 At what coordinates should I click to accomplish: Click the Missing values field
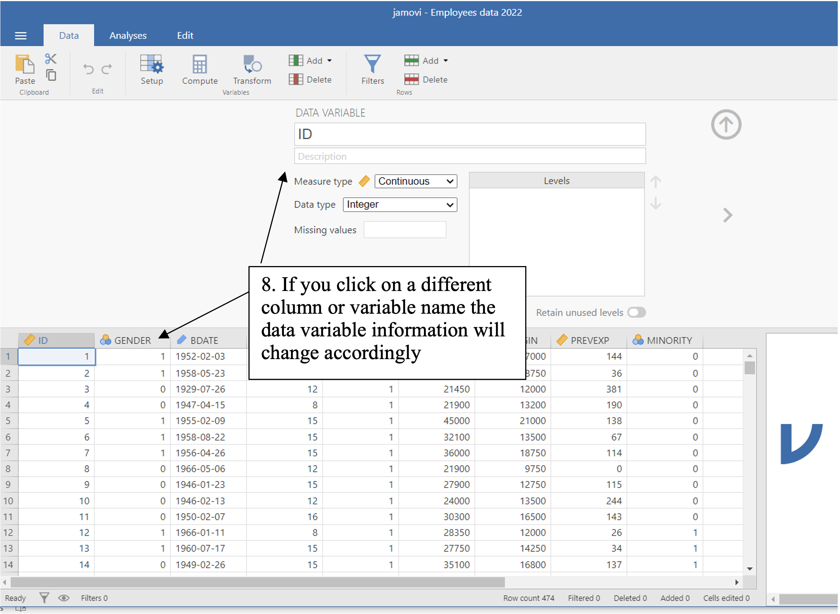(405, 230)
